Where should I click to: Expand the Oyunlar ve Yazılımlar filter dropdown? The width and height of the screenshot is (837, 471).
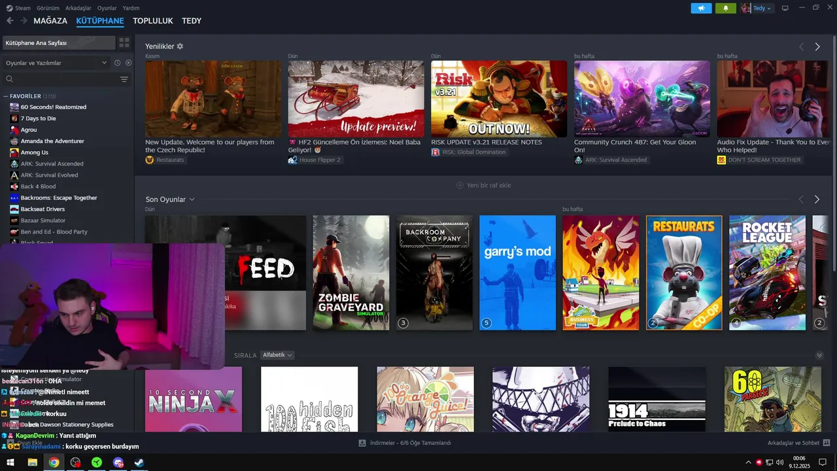click(56, 63)
